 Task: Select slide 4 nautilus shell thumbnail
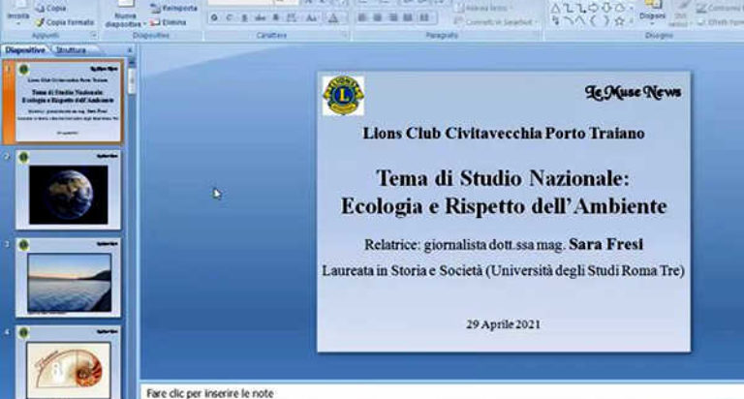(x=68, y=362)
